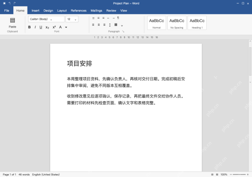Apply numbered list formatting
The width and height of the screenshot is (252, 177).
point(98,18)
